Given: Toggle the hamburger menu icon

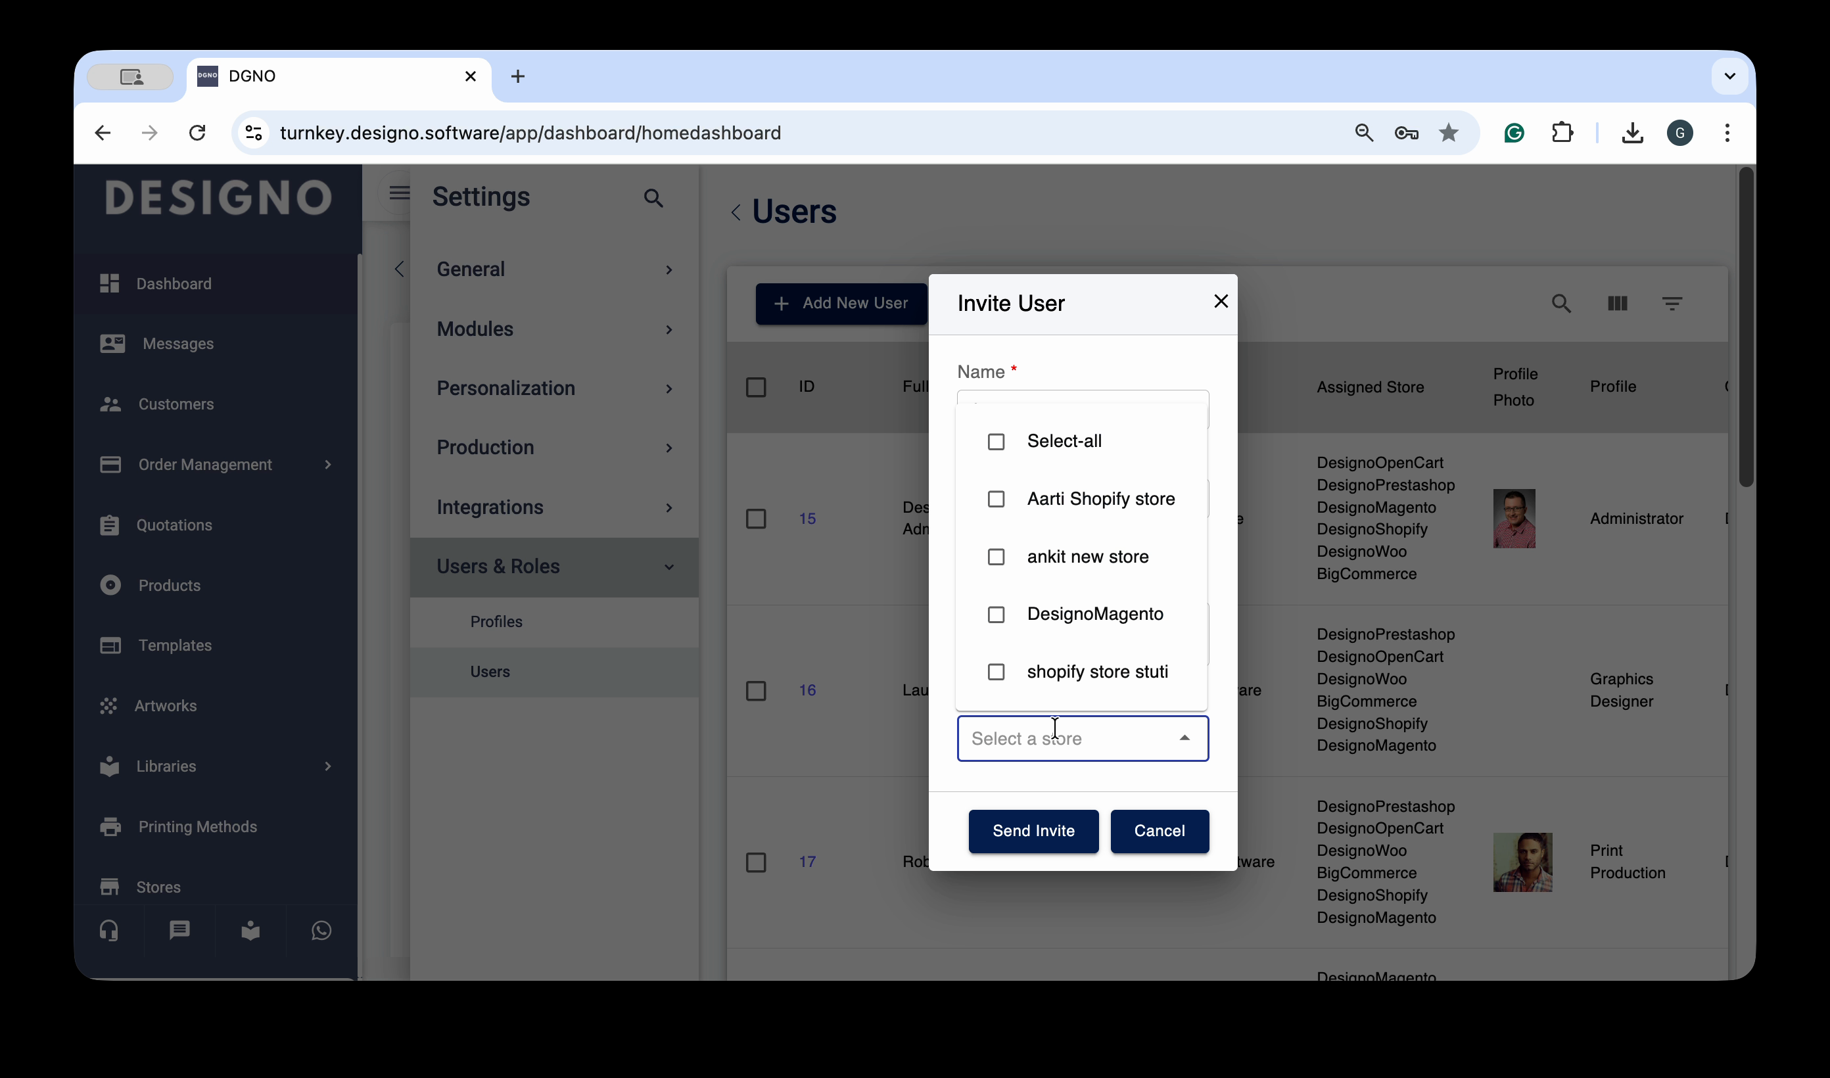Looking at the screenshot, I should pyautogui.click(x=400, y=193).
